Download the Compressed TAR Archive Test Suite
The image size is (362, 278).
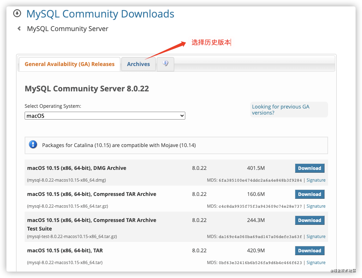coord(310,220)
